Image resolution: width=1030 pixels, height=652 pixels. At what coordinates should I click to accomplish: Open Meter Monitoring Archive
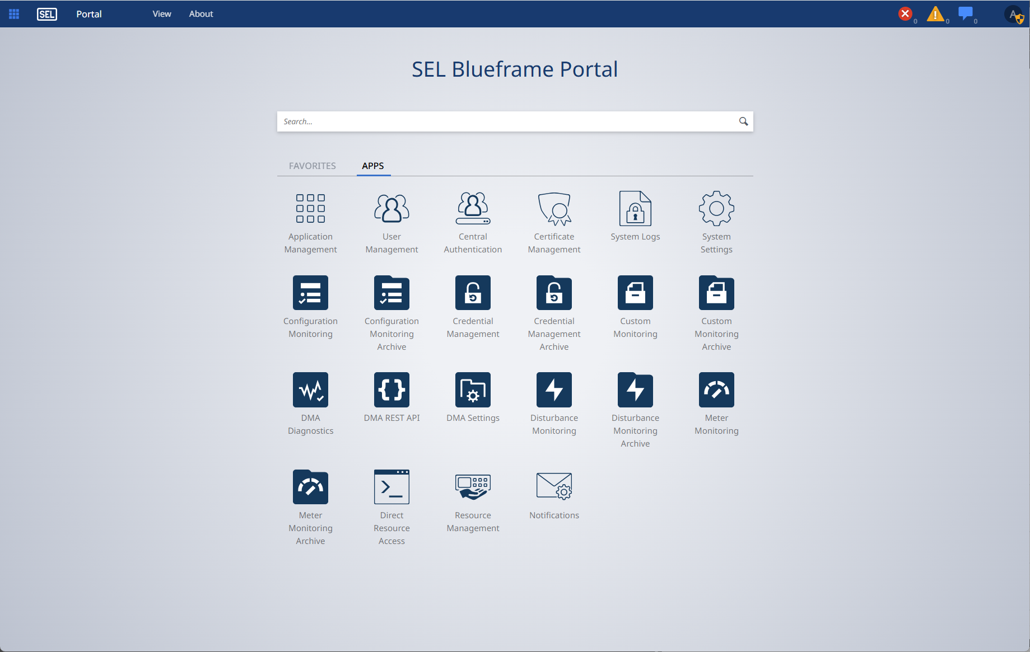coord(310,487)
